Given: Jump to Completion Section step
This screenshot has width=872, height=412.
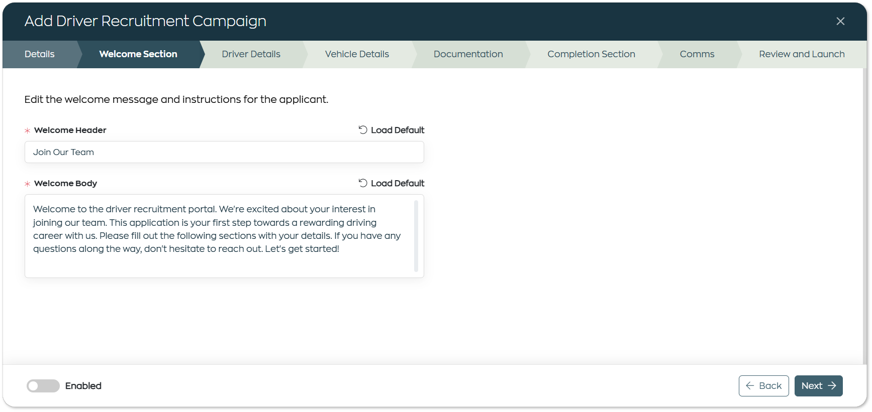Looking at the screenshot, I should coord(591,54).
